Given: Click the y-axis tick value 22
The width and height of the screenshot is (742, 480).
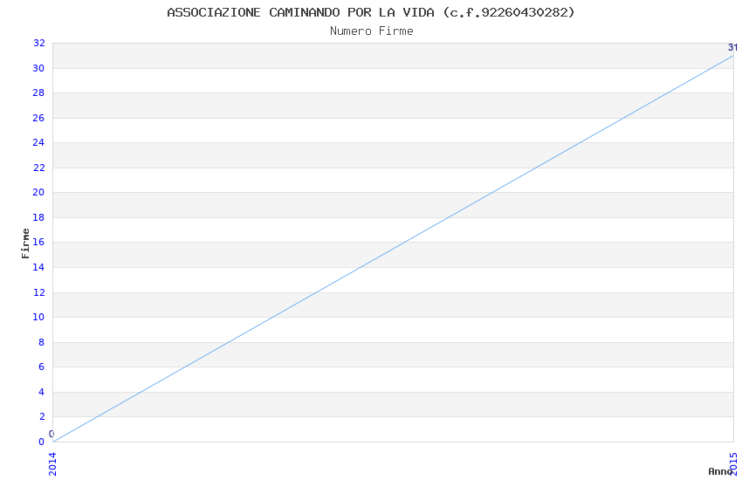Looking at the screenshot, I should 38,168.
